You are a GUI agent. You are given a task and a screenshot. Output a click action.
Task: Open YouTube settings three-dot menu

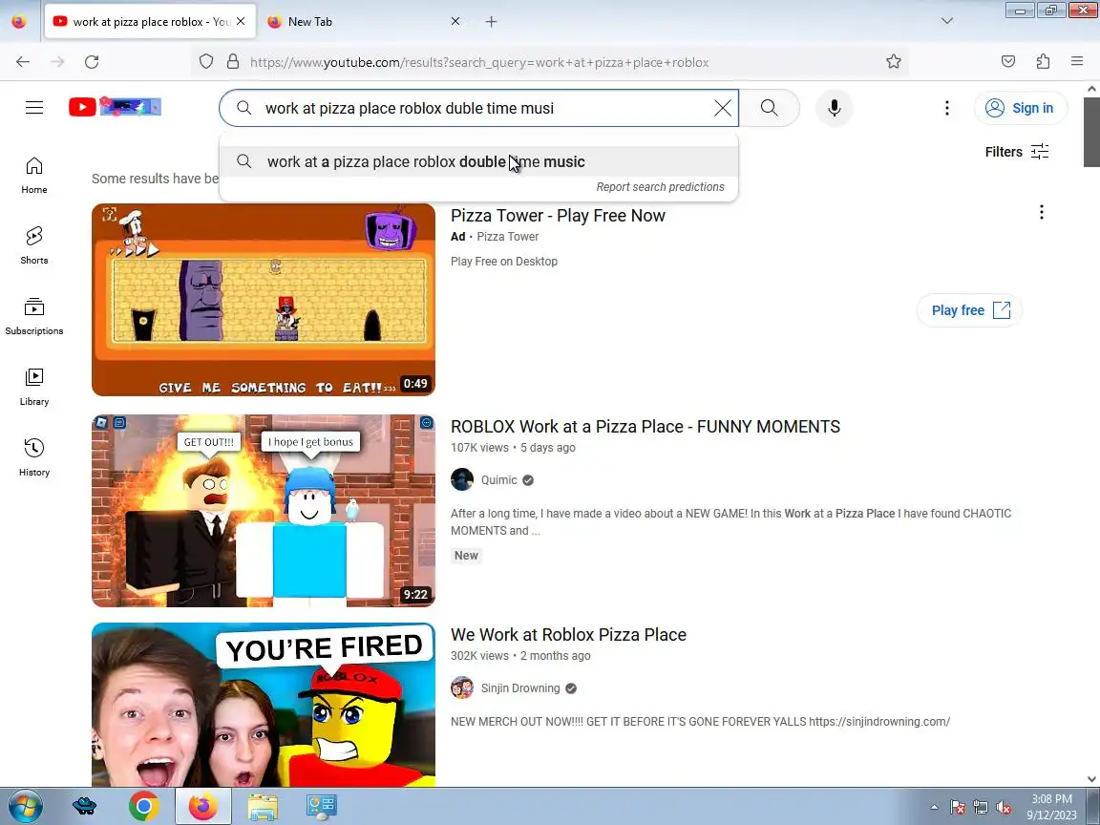(x=947, y=108)
